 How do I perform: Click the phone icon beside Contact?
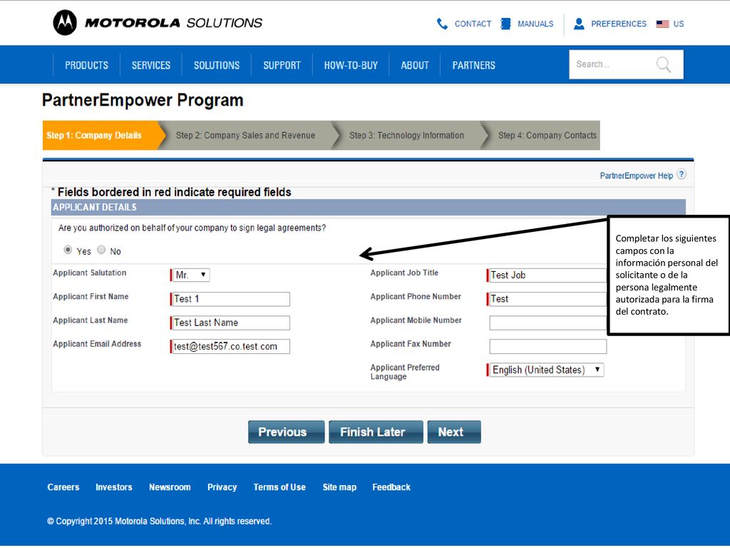pyautogui.click(x=442, y=24)
